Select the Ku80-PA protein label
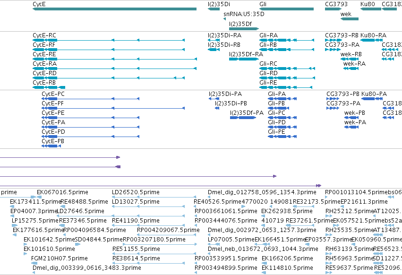402x275 pixels. [x=374, y=94]
